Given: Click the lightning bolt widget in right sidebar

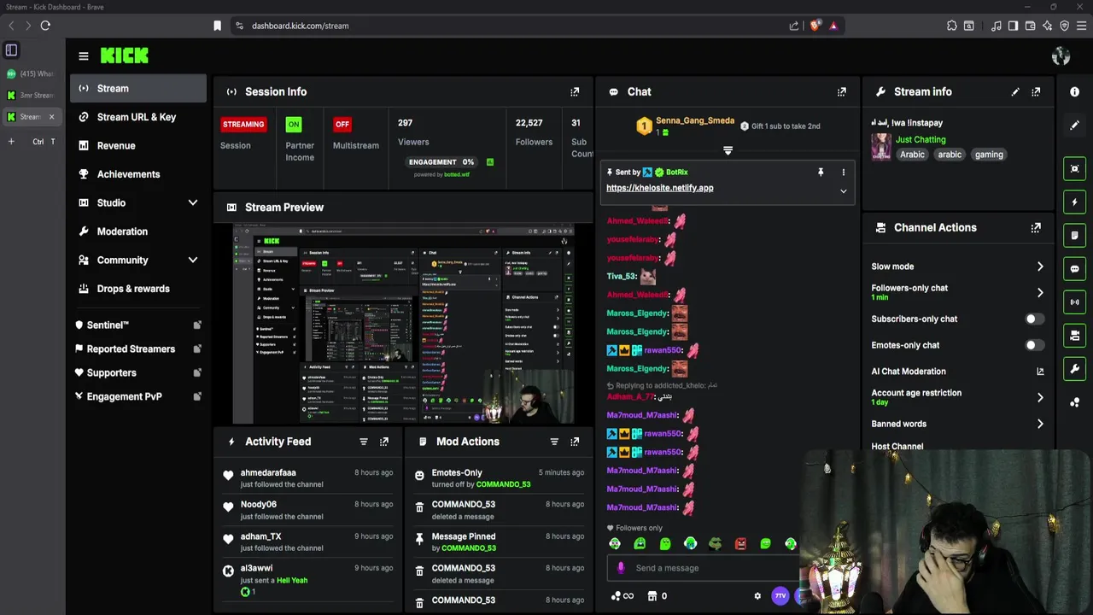Looking at the screenshot, I should tap(1074, 202).
